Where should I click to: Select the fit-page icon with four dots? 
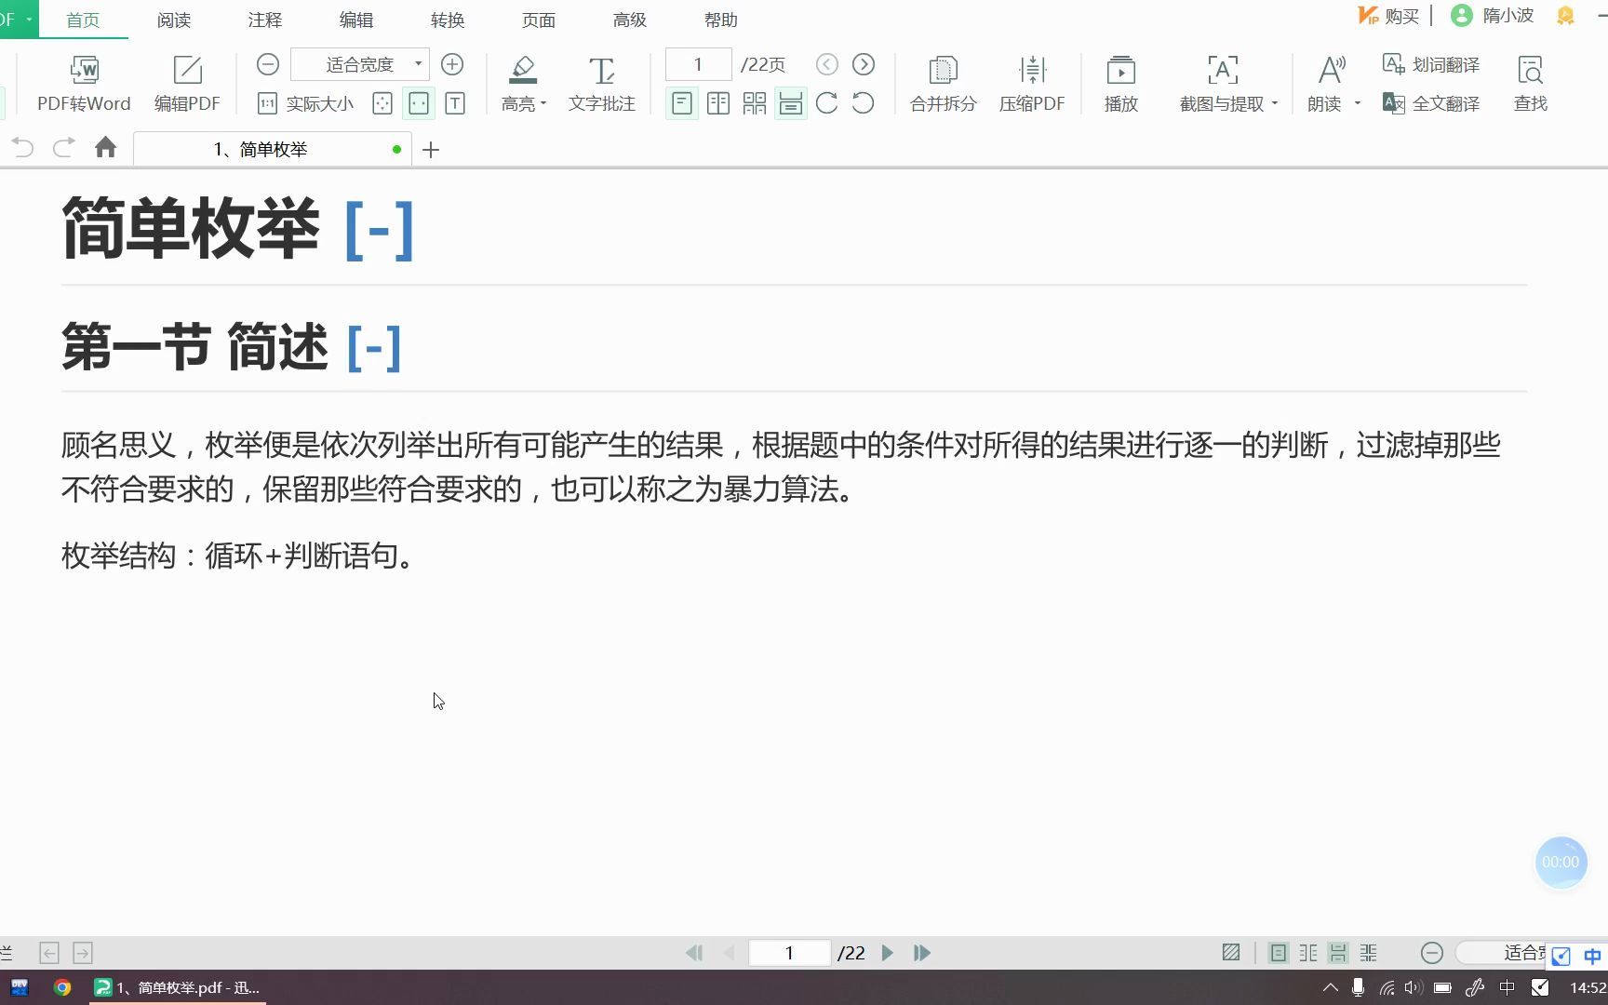[382, 103]
